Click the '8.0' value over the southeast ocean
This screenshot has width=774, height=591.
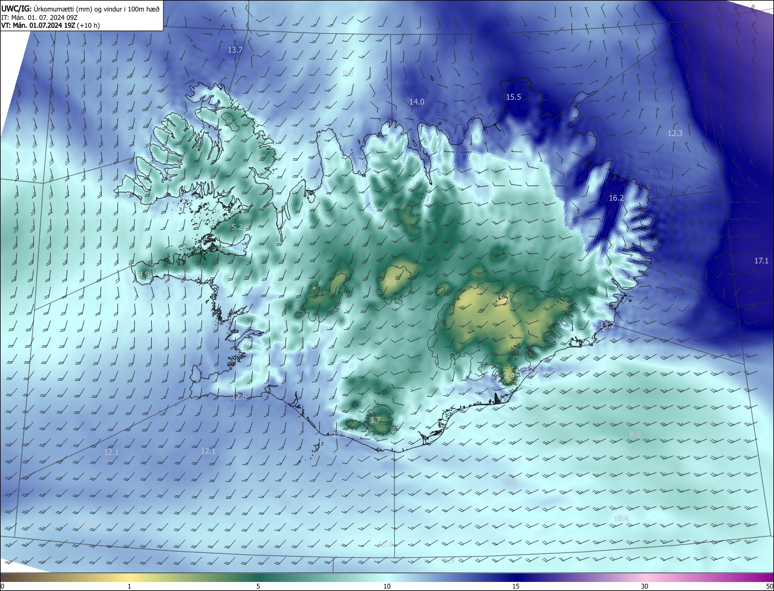(x=635, y=435)
